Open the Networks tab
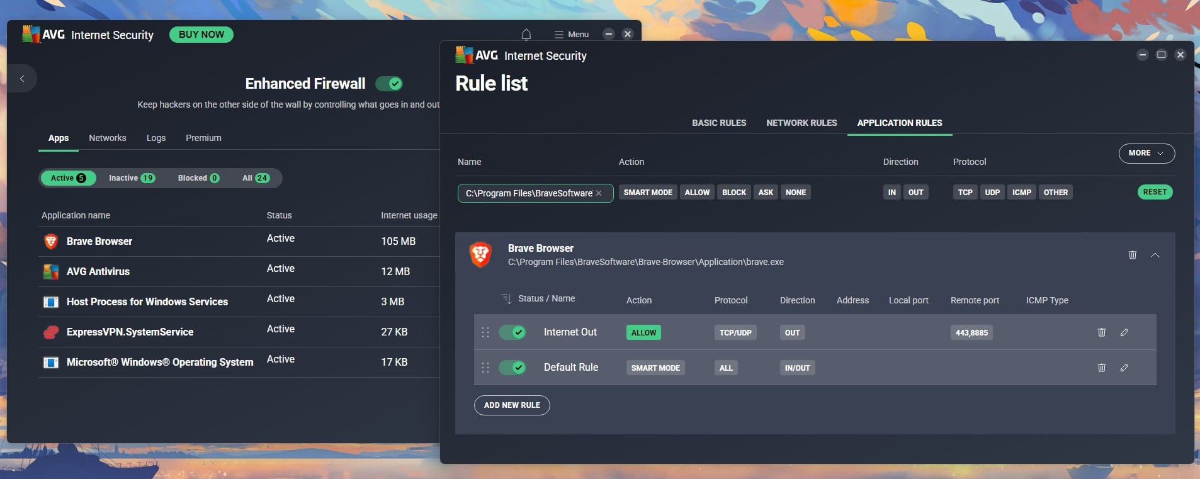 click(x=108, y=138)
